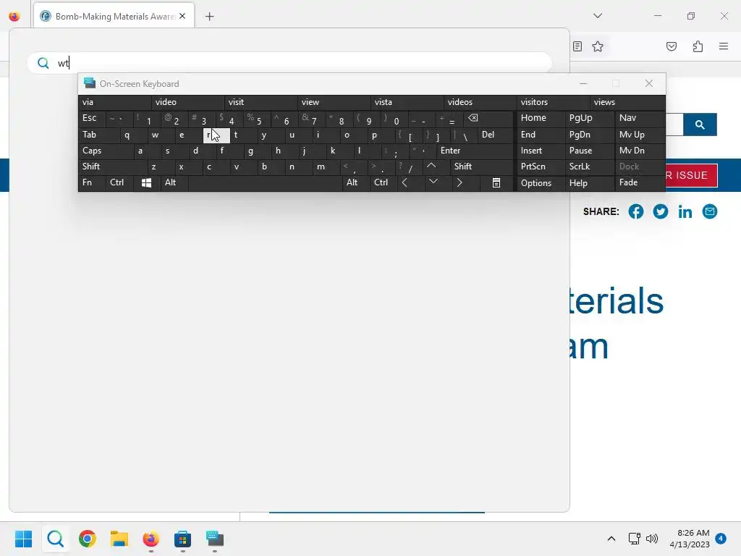
Task: Click the Mv Up key on keyboard
Action: (640, 135)
